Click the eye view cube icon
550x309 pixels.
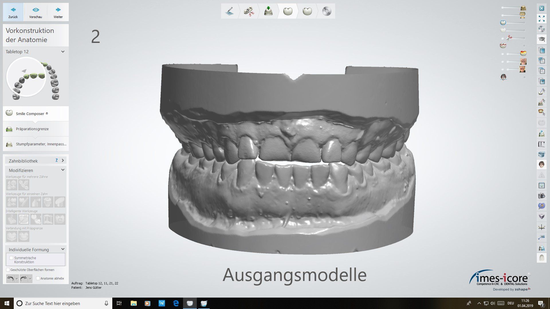point(541,81)
